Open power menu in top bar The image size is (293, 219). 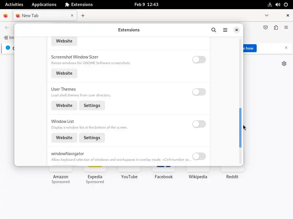click(x=286, y=5)
